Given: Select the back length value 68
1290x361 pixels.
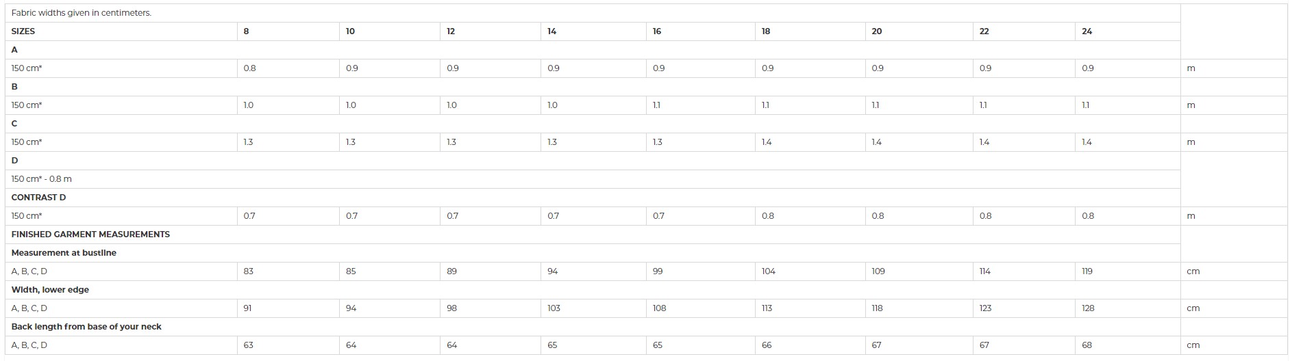Looking at the screenshot, I should (x=1087, y=345).
